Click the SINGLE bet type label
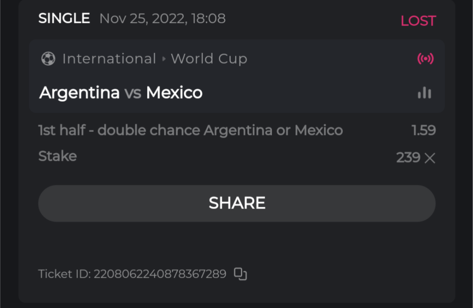This screenshot has width=473, height=308. (64, 18)
